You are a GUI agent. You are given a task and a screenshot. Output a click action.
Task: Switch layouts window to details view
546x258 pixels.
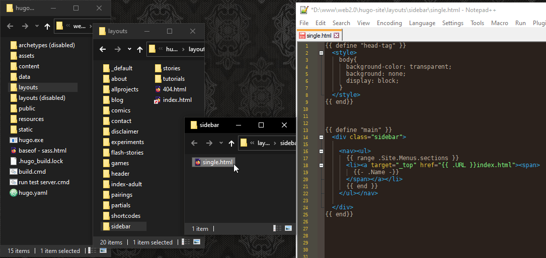pos(186,242)
